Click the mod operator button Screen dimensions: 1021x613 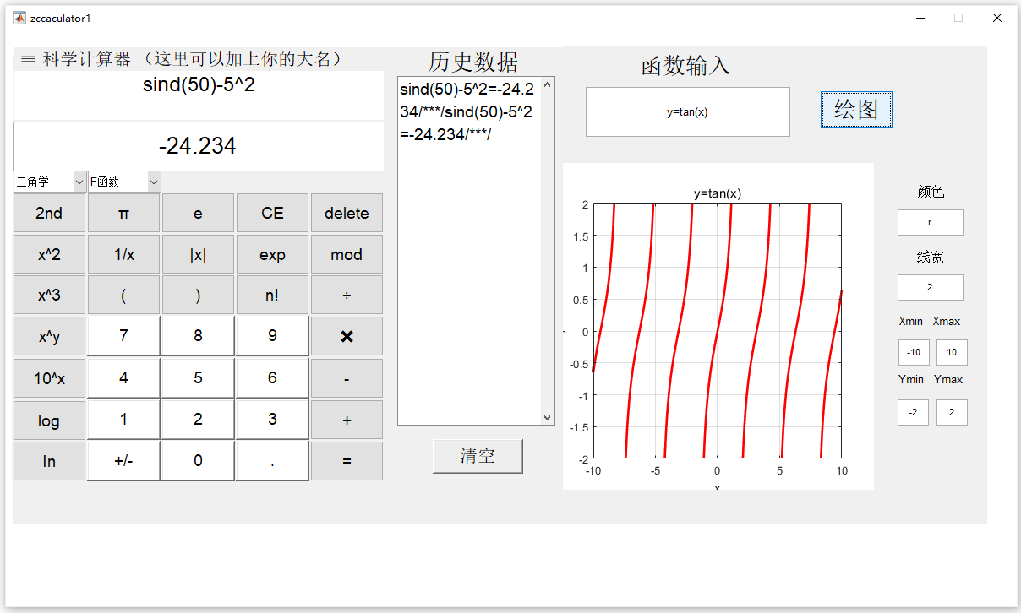click(347, 254)
